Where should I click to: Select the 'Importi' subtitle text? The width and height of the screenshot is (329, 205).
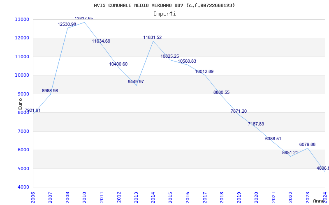(164, 14)
